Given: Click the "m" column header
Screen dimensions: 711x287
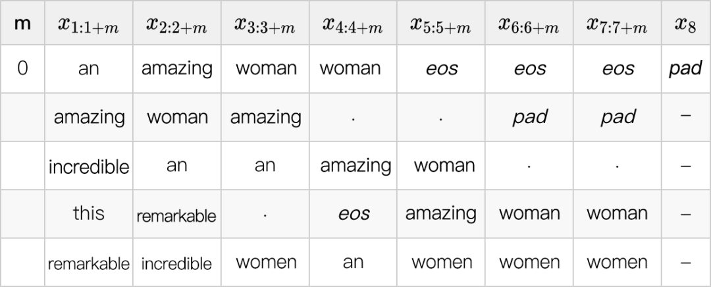Looking at the screenshot, I should (x=22, y=24).
